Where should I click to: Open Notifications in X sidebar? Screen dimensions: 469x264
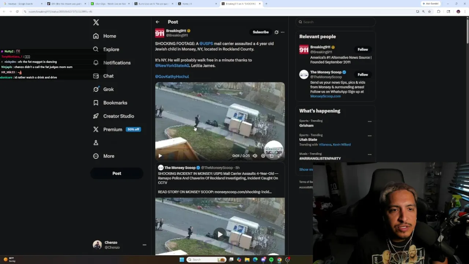click(x=111, y=63)
